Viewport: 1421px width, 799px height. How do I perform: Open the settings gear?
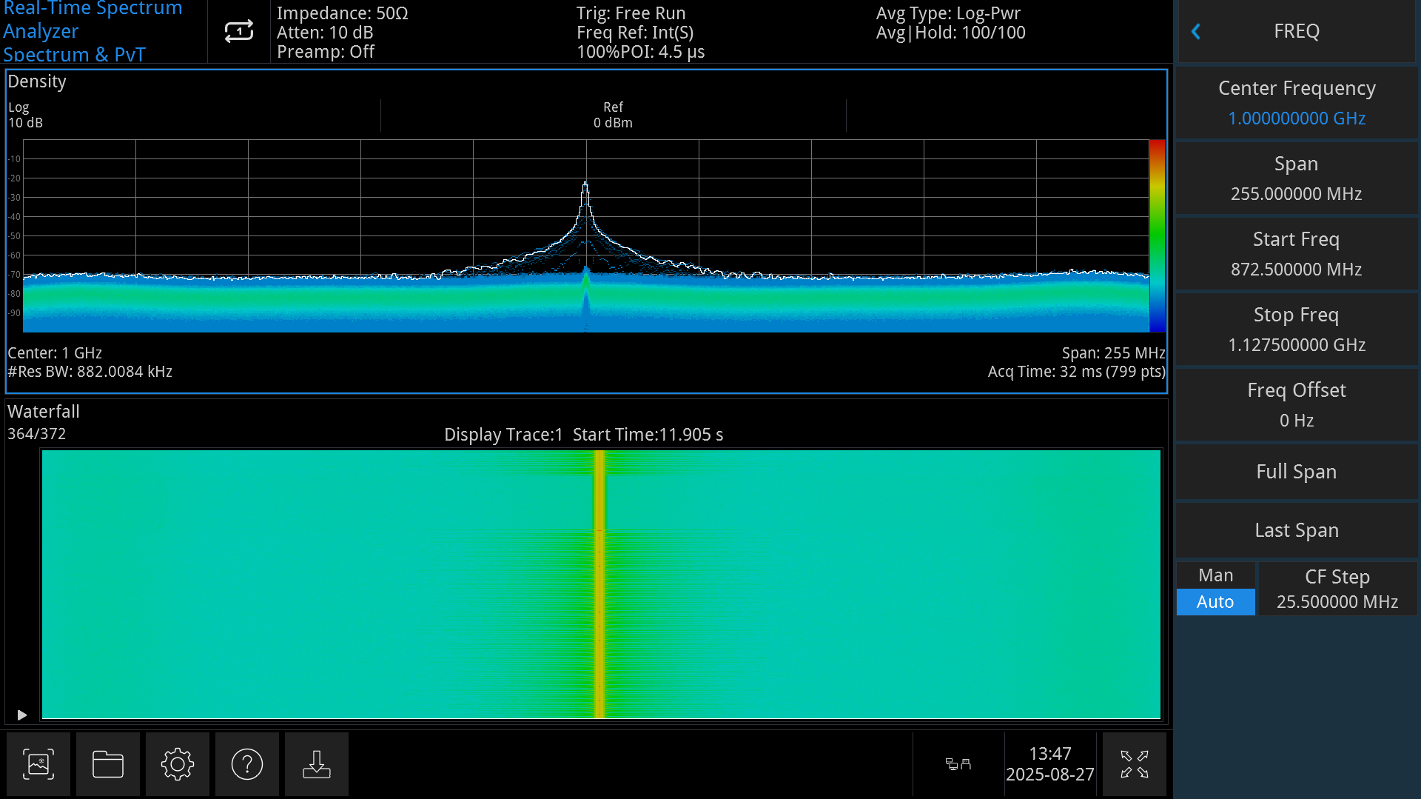click(x=177, y=763)
